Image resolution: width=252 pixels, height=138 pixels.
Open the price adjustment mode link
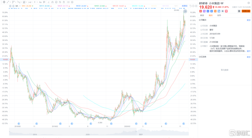(184, 6)
